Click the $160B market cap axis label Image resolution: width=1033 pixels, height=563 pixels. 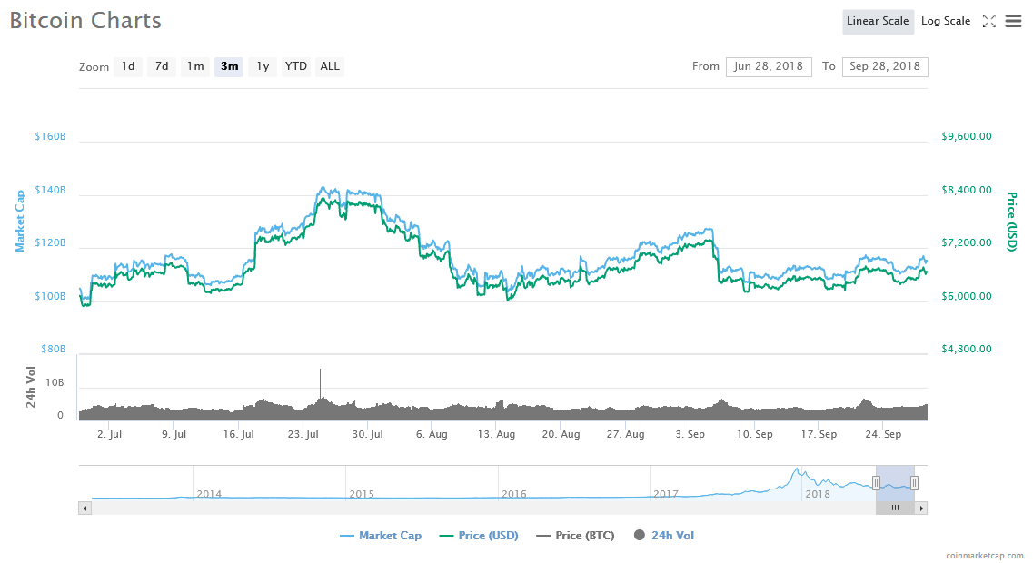point(50,137)
